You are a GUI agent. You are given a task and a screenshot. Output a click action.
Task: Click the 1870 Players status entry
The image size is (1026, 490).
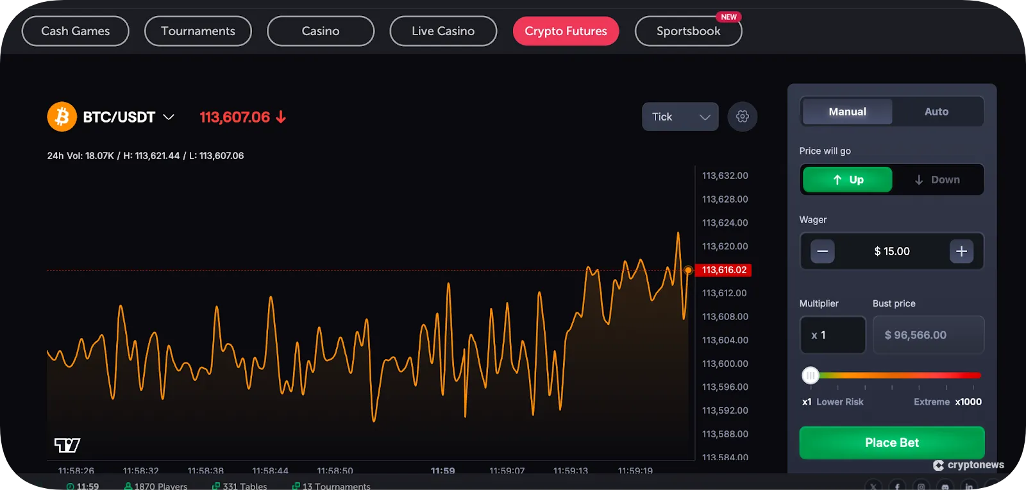tap(156, 486)
